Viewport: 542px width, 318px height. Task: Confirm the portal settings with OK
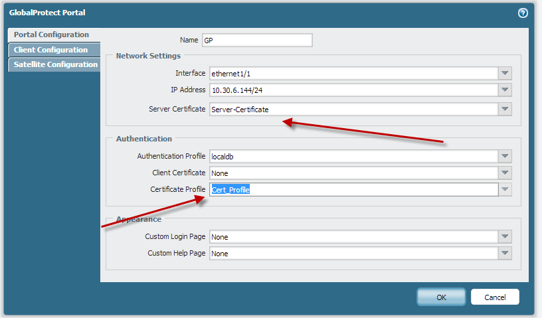tap(441, 297)
